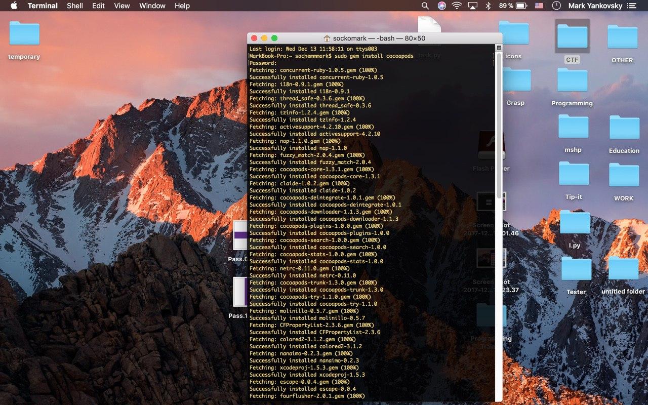Select the l.py folder on desktop
Viewport: 648px width, 405px height.
click(575, 222)
